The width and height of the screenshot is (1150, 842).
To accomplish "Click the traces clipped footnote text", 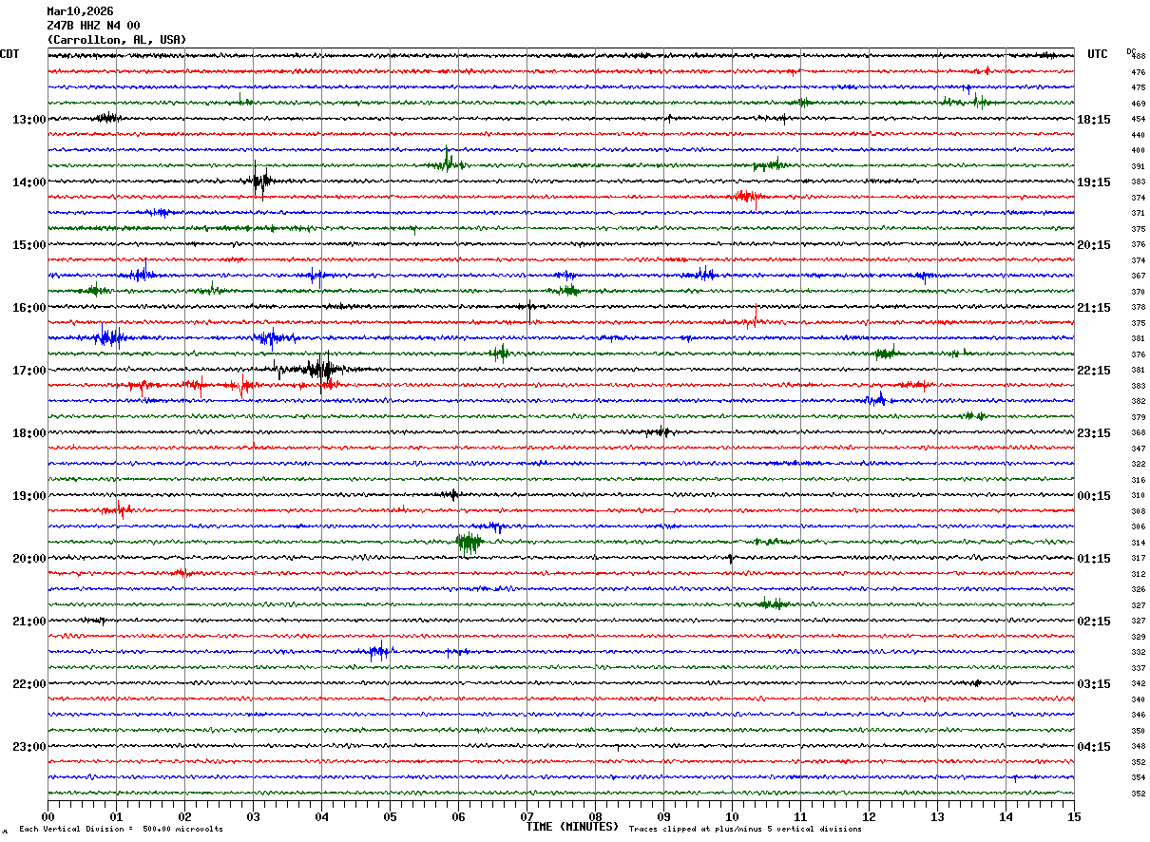I will pyautogui.click(x=745, y=830).
